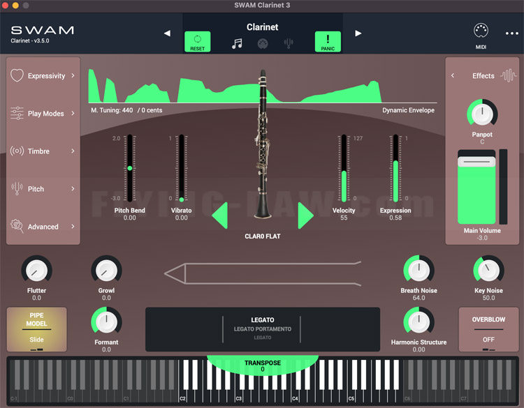The height and width of the screenshot is (408, 524).
Task: Click the Dynamic Envelope green graph
Action: 235,86
